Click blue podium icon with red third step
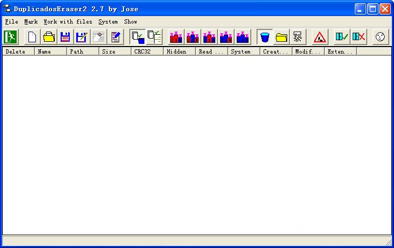This screenshot has width=394, height=248. tap(225, 37)
